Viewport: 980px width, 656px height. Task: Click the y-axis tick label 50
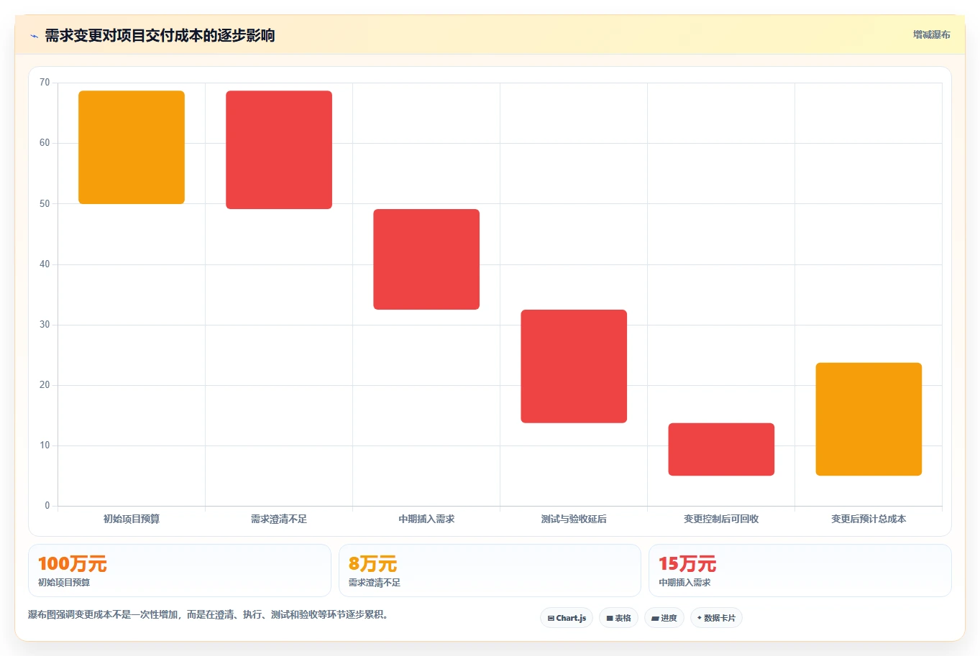(x=45, y=204)
